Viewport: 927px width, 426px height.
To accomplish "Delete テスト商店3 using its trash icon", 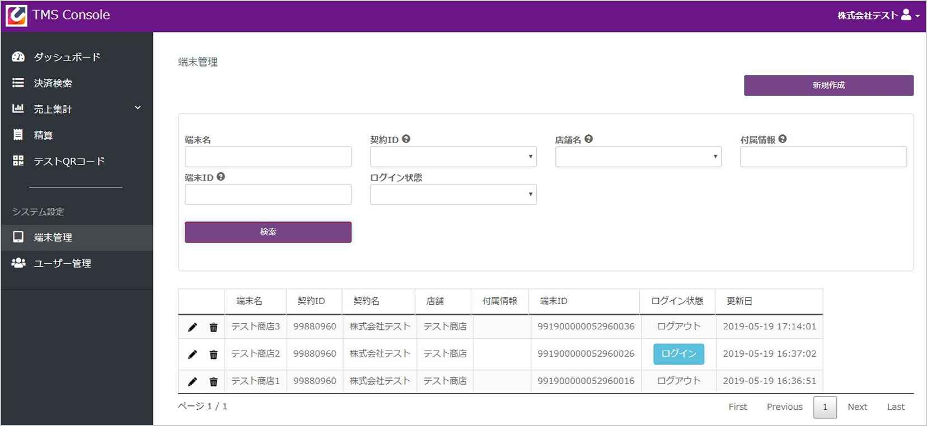I will pyautogui.click(x=213, y=327).
